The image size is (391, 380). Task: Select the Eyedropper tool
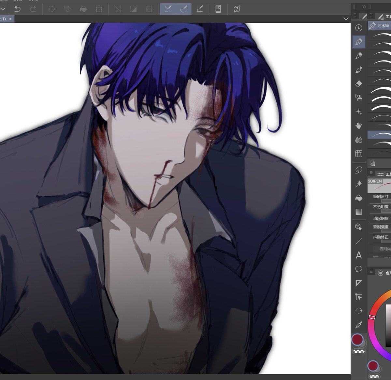pos(359,325)
